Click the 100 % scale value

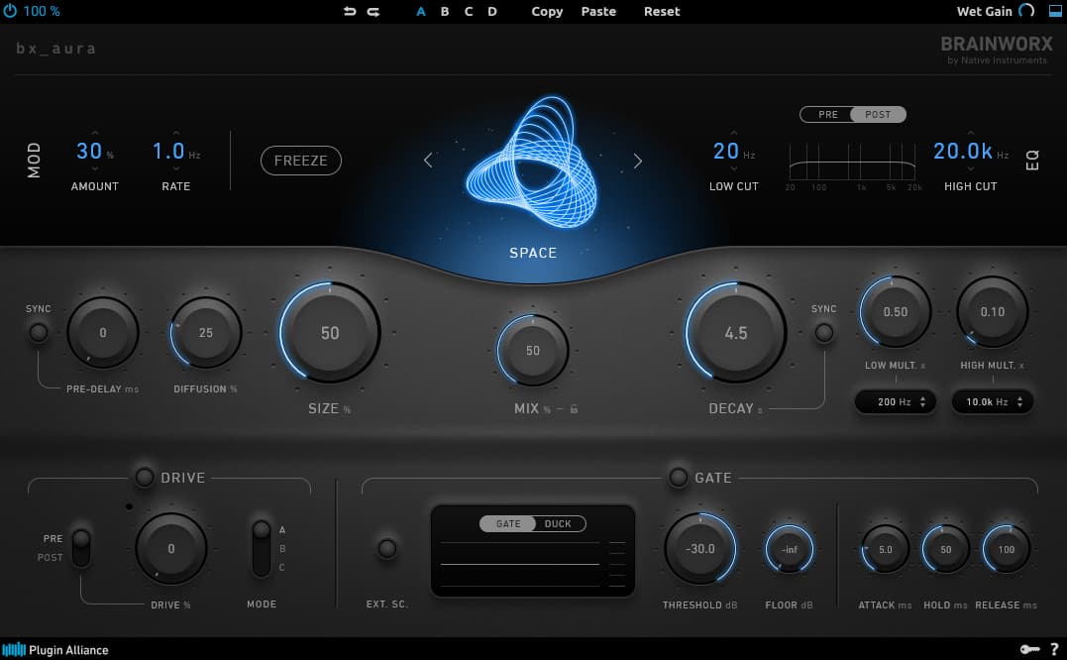pos(42,11)
